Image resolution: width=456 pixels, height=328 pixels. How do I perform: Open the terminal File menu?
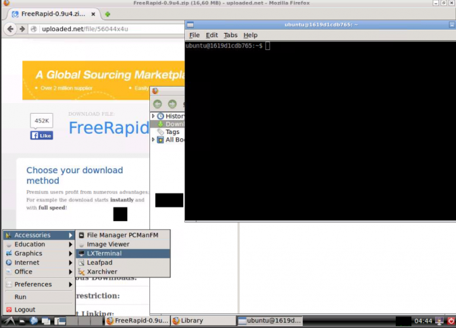[x=194, y=35]
